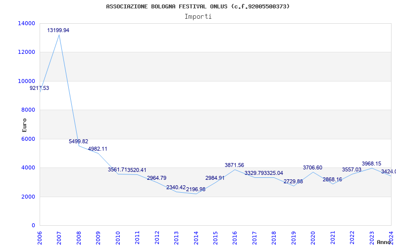Image resolution: width=396 pixels, height=247 pixels.
Task: Click the Euro axis label
Action: point(24,125)
